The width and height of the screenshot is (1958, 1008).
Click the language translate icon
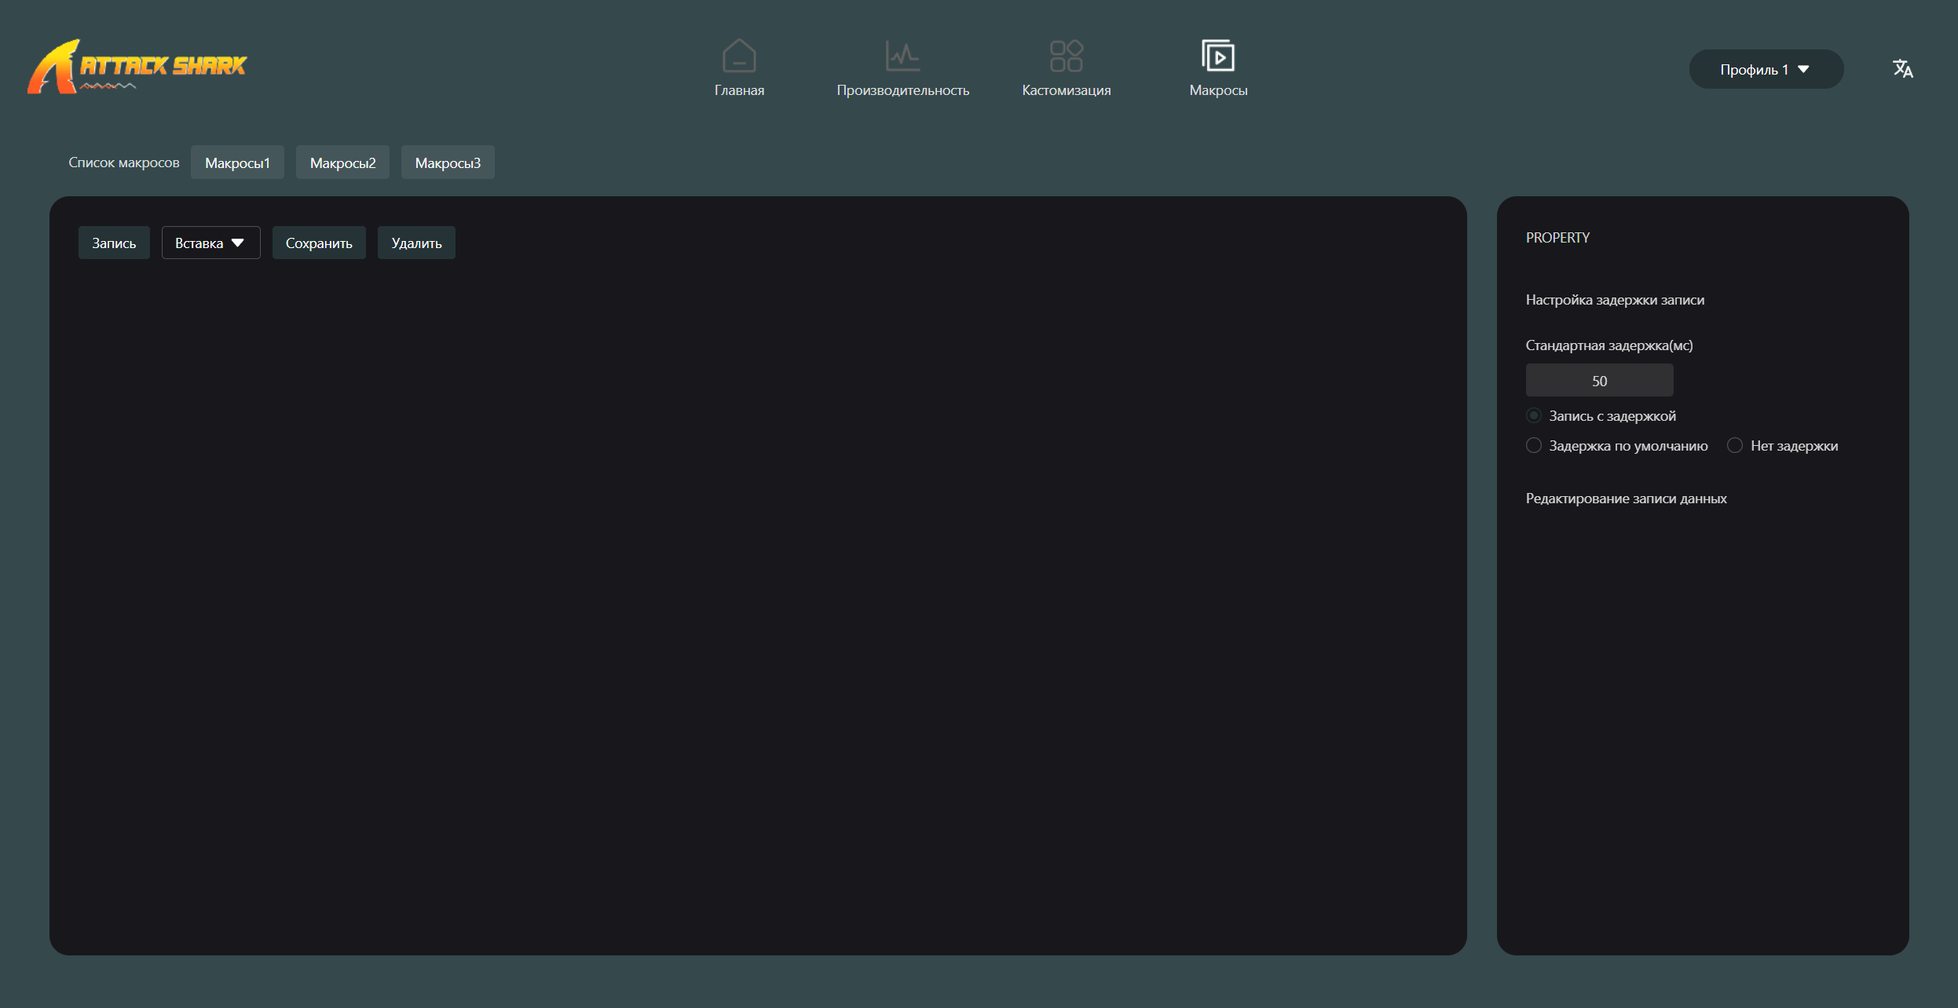click(x=1902, y=69)
